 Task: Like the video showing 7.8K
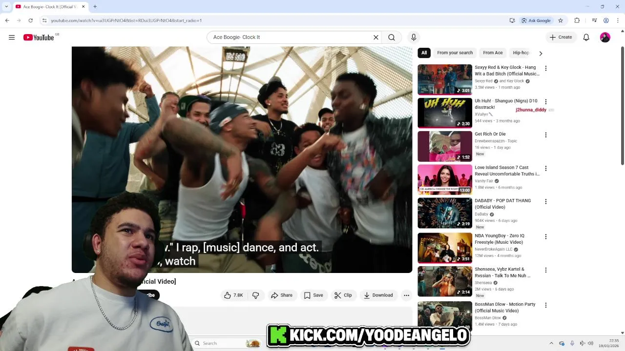tap(233, 295)
